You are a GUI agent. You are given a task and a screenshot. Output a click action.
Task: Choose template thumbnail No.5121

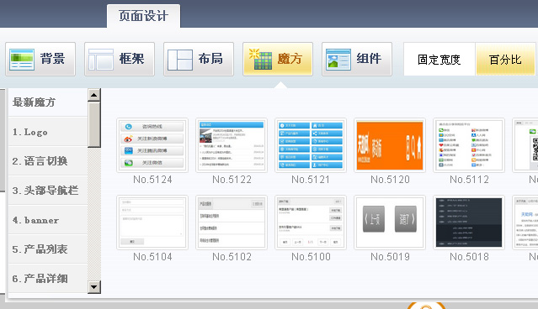click(x=311, y=145)
